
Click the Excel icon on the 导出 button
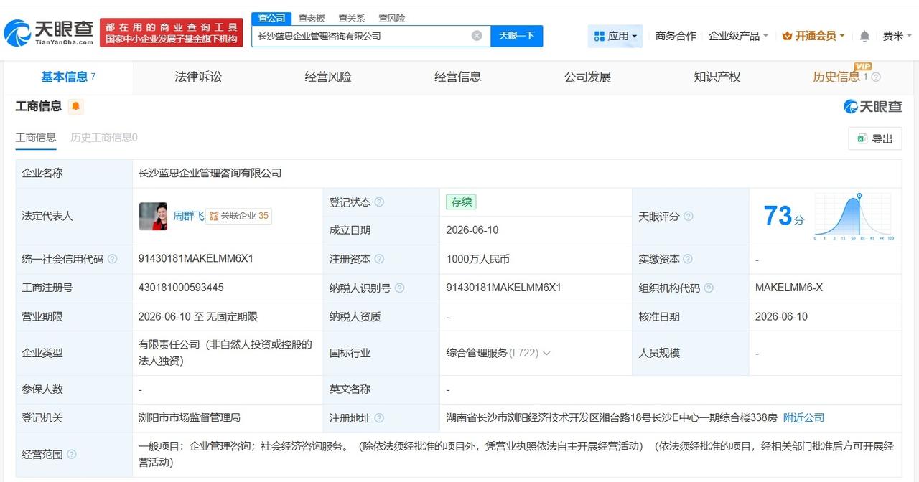[x=862, y=138]
